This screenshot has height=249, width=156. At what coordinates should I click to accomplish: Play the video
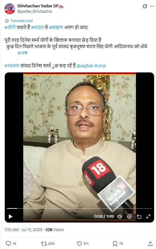11,216
